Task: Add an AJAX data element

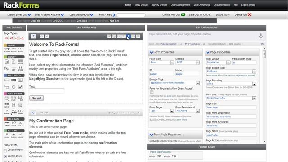Action: 13,124
